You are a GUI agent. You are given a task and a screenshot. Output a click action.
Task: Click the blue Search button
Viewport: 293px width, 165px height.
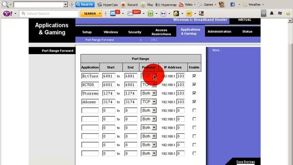(x=85, y=5)
